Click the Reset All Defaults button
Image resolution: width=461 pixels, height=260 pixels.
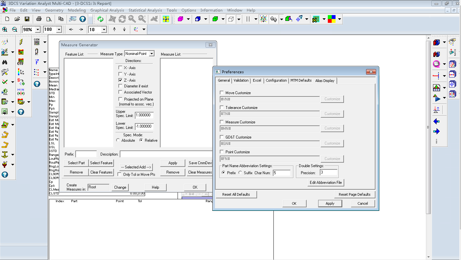click(236, 194)
